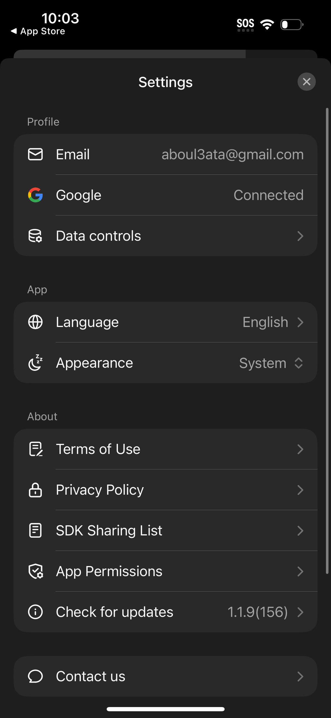Viewport: 331px width, 718px height.
Task: Tap the padlock Privacy Policy icon
Action: (35, 490)
